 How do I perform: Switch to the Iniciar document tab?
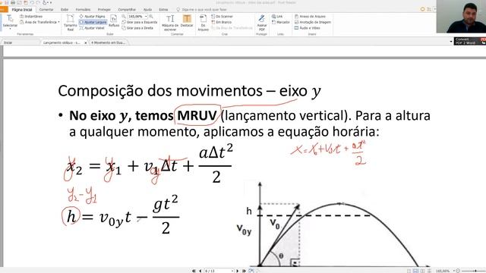coord(21,42)
